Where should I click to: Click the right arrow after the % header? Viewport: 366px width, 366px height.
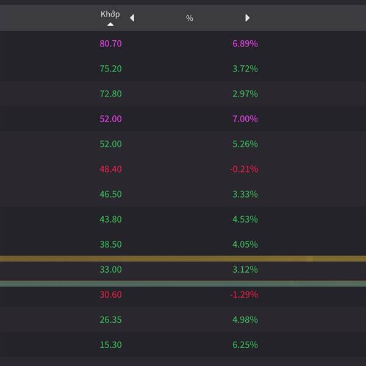(x=247, y=18)
